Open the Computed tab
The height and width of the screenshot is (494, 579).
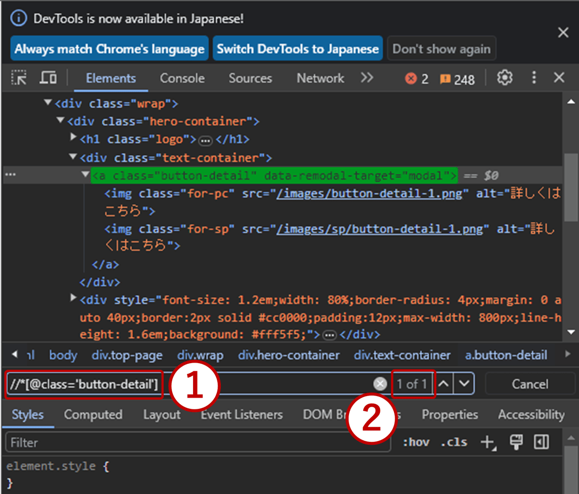click(x=93, y=414)
